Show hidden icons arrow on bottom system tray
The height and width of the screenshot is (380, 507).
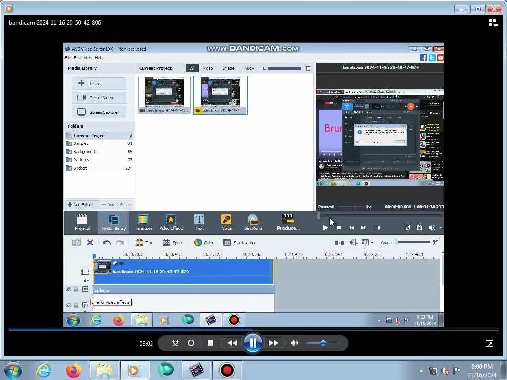click(421, 371)
